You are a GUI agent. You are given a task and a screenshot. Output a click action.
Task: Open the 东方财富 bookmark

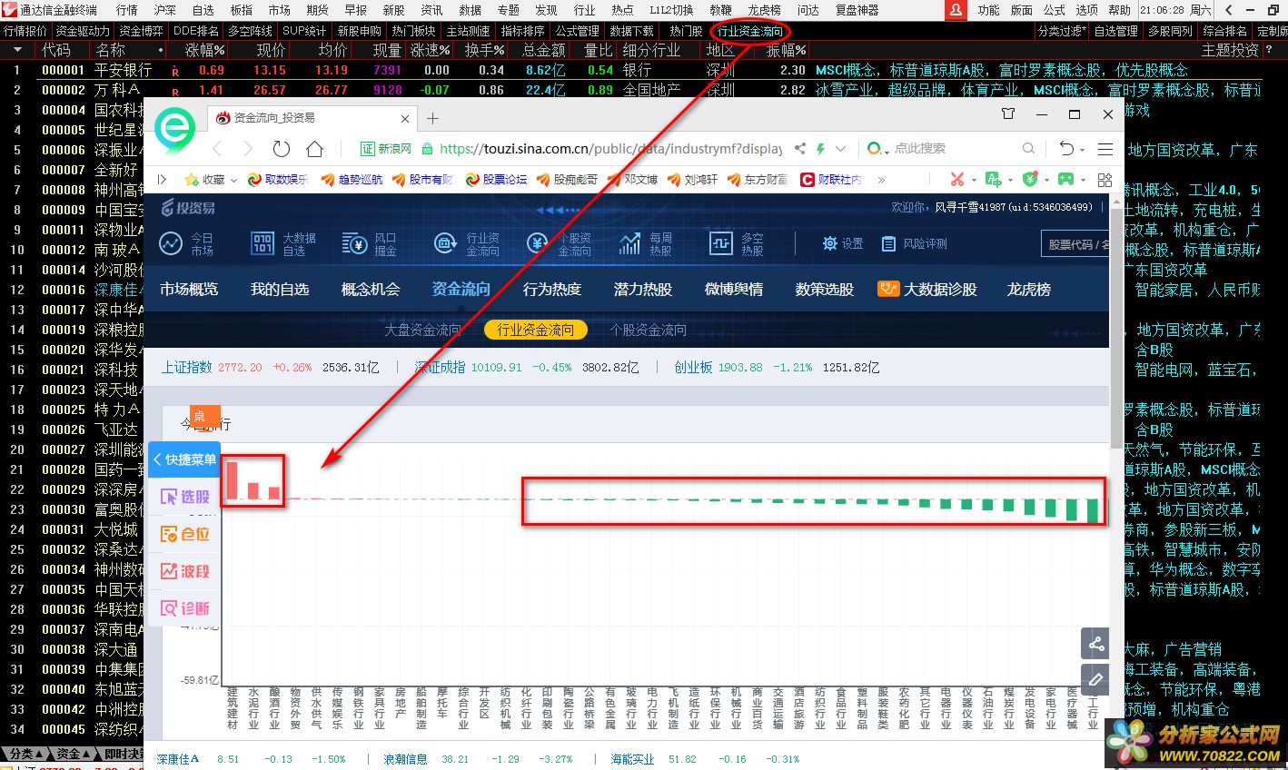(x=757, y=180)
